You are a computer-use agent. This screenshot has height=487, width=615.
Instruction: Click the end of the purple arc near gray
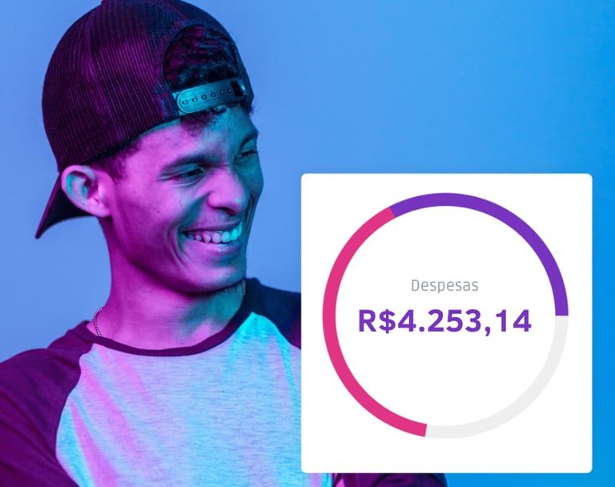[x=561, y=315]
